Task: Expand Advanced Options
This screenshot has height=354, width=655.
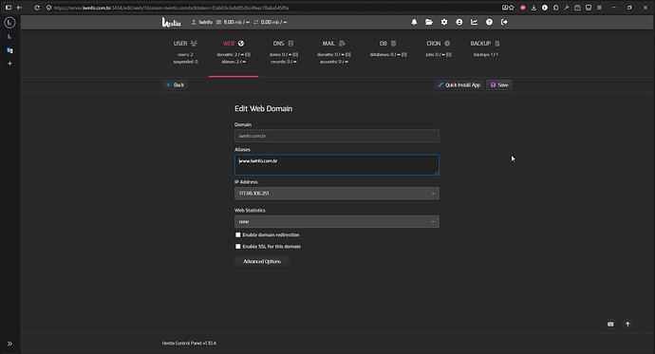Action: click(x=262, y=261)
